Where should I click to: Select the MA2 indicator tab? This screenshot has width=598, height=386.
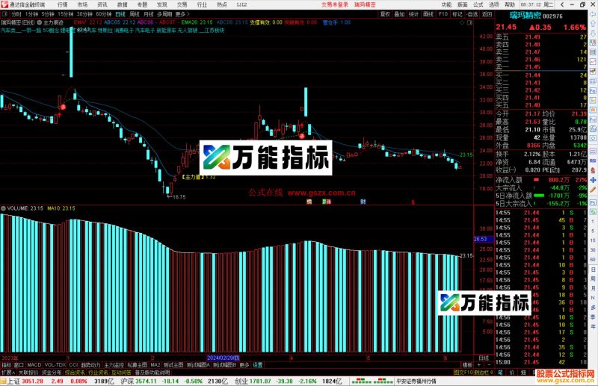tap(155, 365)
